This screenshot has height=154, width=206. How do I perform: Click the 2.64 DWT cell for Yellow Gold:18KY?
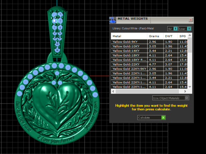coord(170,55)
